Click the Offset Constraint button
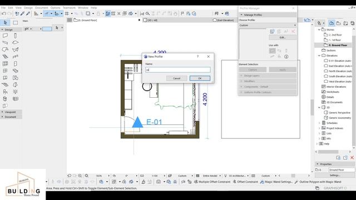Viewport: 356px width, 200px height. 245,182
